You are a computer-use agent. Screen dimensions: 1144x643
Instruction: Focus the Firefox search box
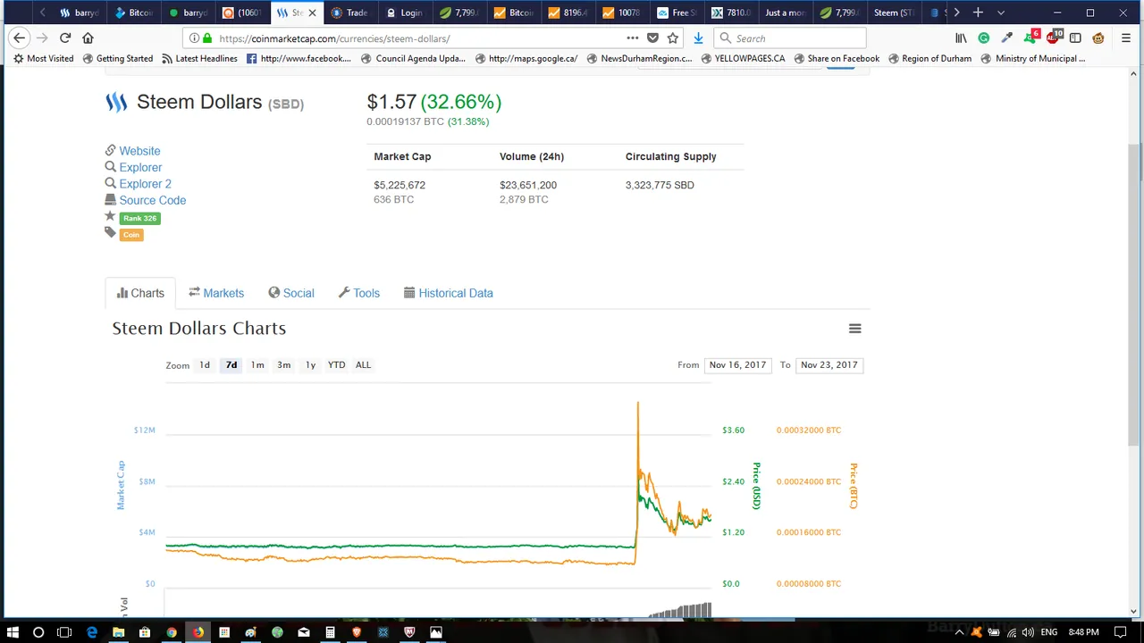tap(790, 38)
